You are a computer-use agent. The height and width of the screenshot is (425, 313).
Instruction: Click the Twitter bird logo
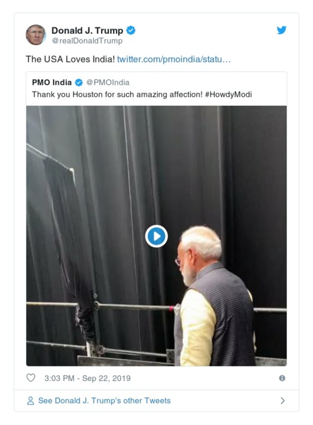tap(282, 30)
